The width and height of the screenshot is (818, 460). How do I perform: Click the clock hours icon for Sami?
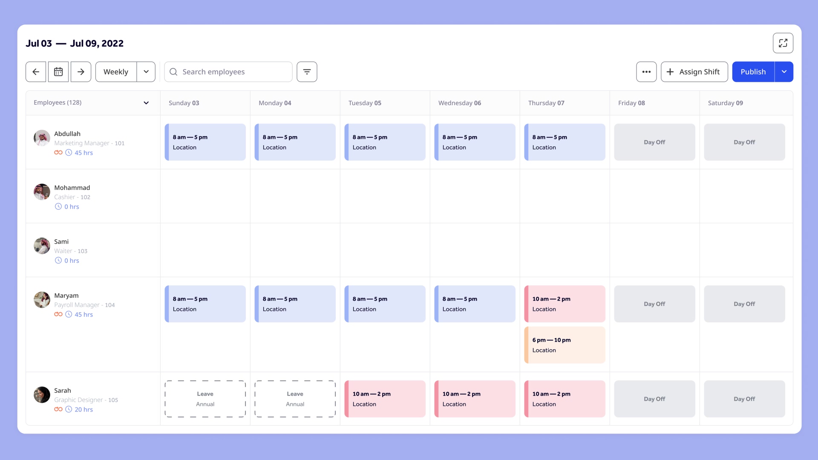pyautogui.click(x=58, y=260)
